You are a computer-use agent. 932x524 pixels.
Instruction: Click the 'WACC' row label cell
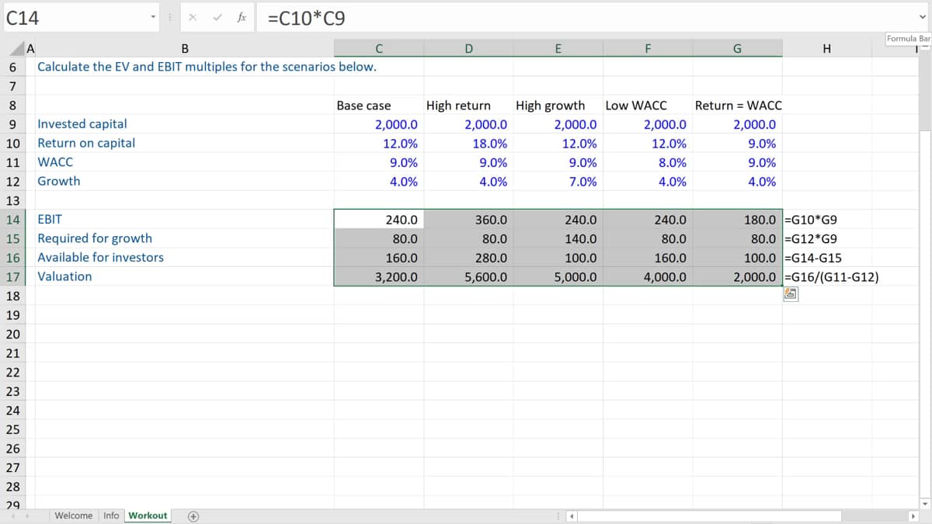pyautogui.click(x=184, y=162)
